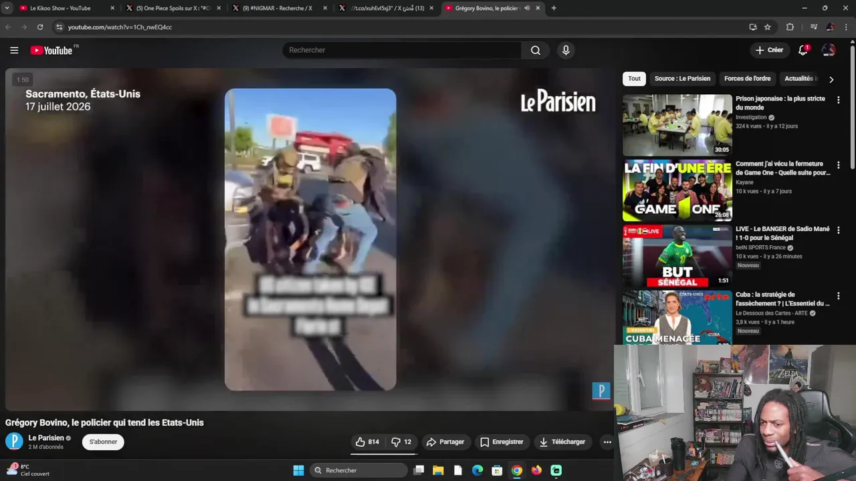Image resolution: width=856 pixels, height=481 pixels.
Task: Click the Windows taskbar Rechercher box
Action: (x=359, y=470)
